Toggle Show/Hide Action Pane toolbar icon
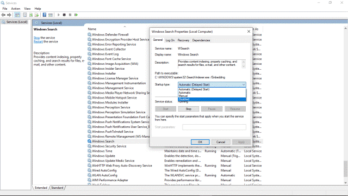This screenshot has width=348, height=196. [x=51, y=15]
